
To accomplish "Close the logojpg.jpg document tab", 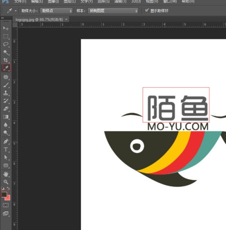I will click(x=66, y=19).
